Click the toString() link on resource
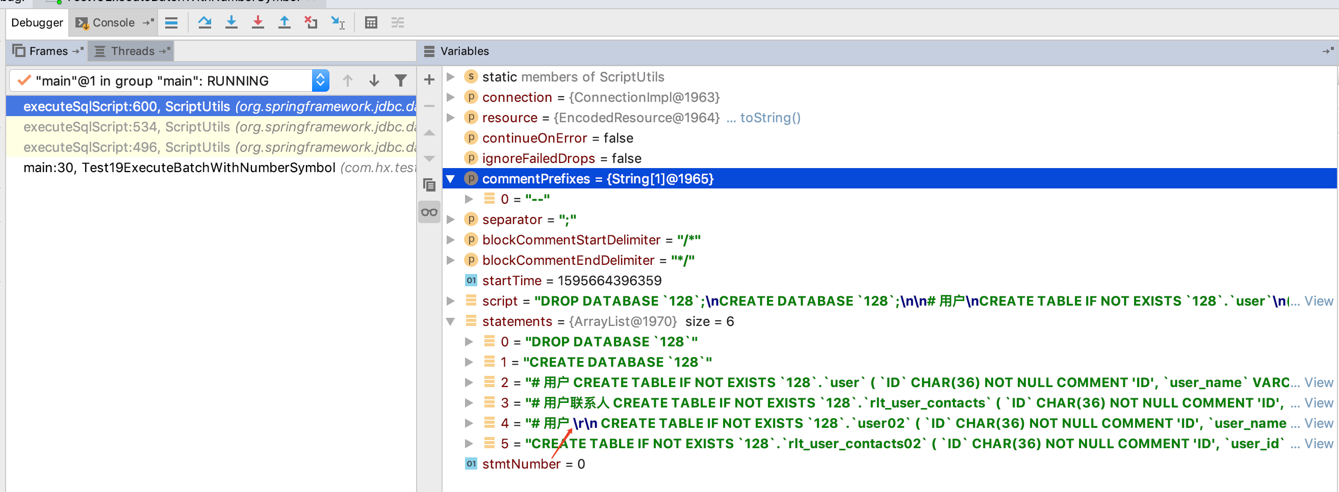 click(x=770, y=118)
